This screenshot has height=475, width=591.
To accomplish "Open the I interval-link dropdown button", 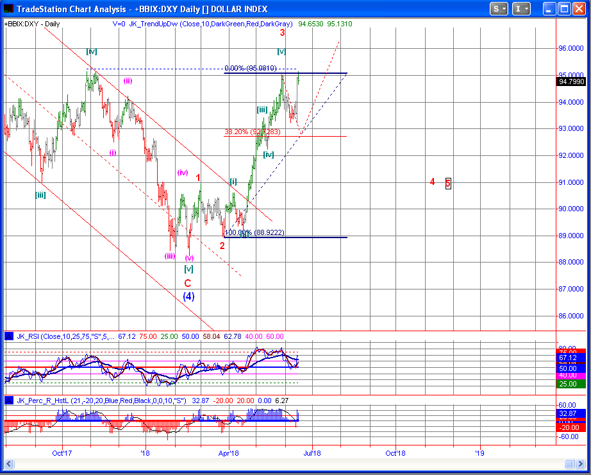I will pyautogui.click(x=522, y=9).
